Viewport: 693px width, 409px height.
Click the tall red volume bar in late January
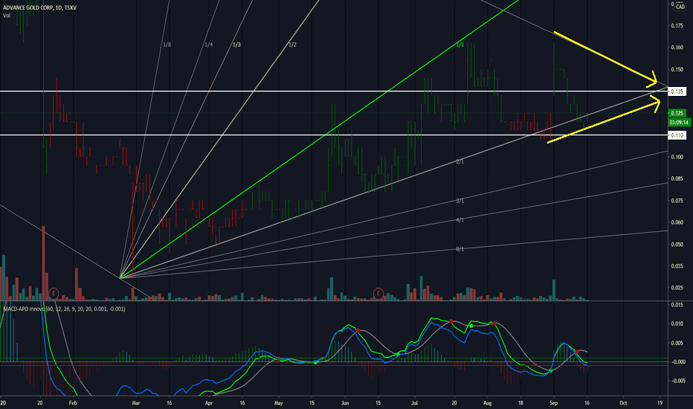43,263
